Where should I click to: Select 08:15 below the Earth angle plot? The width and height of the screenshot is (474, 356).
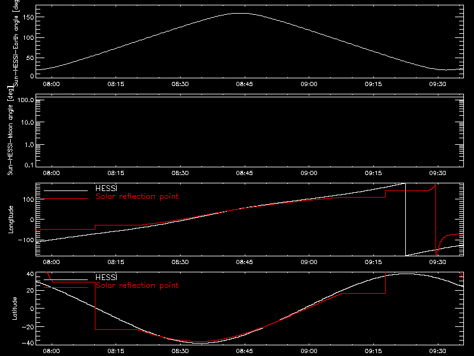[x=116, y=84]
